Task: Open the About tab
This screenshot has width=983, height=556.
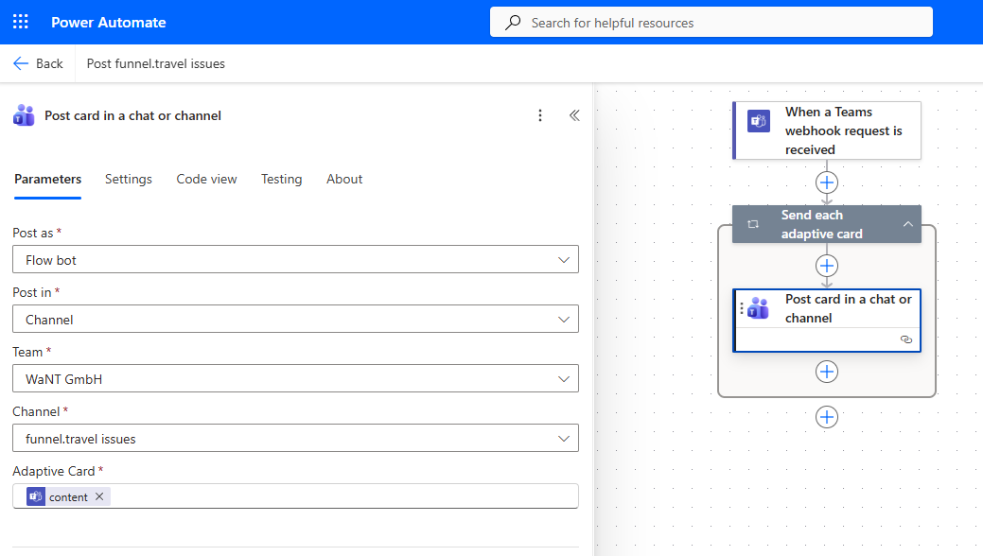Action: tap(344, 179)
